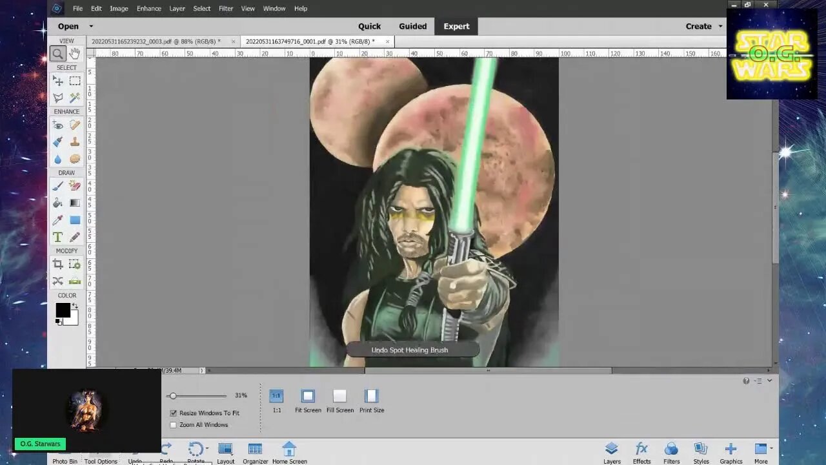The image size is (826, 465).
Task: Open the background white color swatch
Action: (74, 320)
